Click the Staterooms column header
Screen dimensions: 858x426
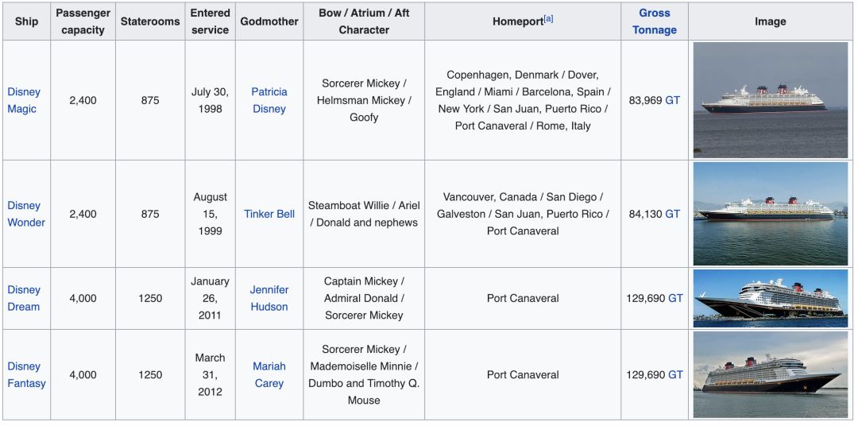click(x=150, y=21)
